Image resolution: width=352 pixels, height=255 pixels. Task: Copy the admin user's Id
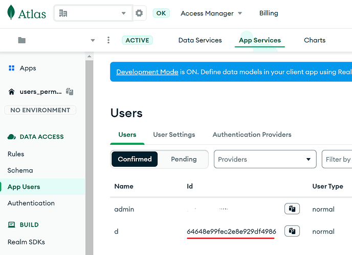coord(292,209)
